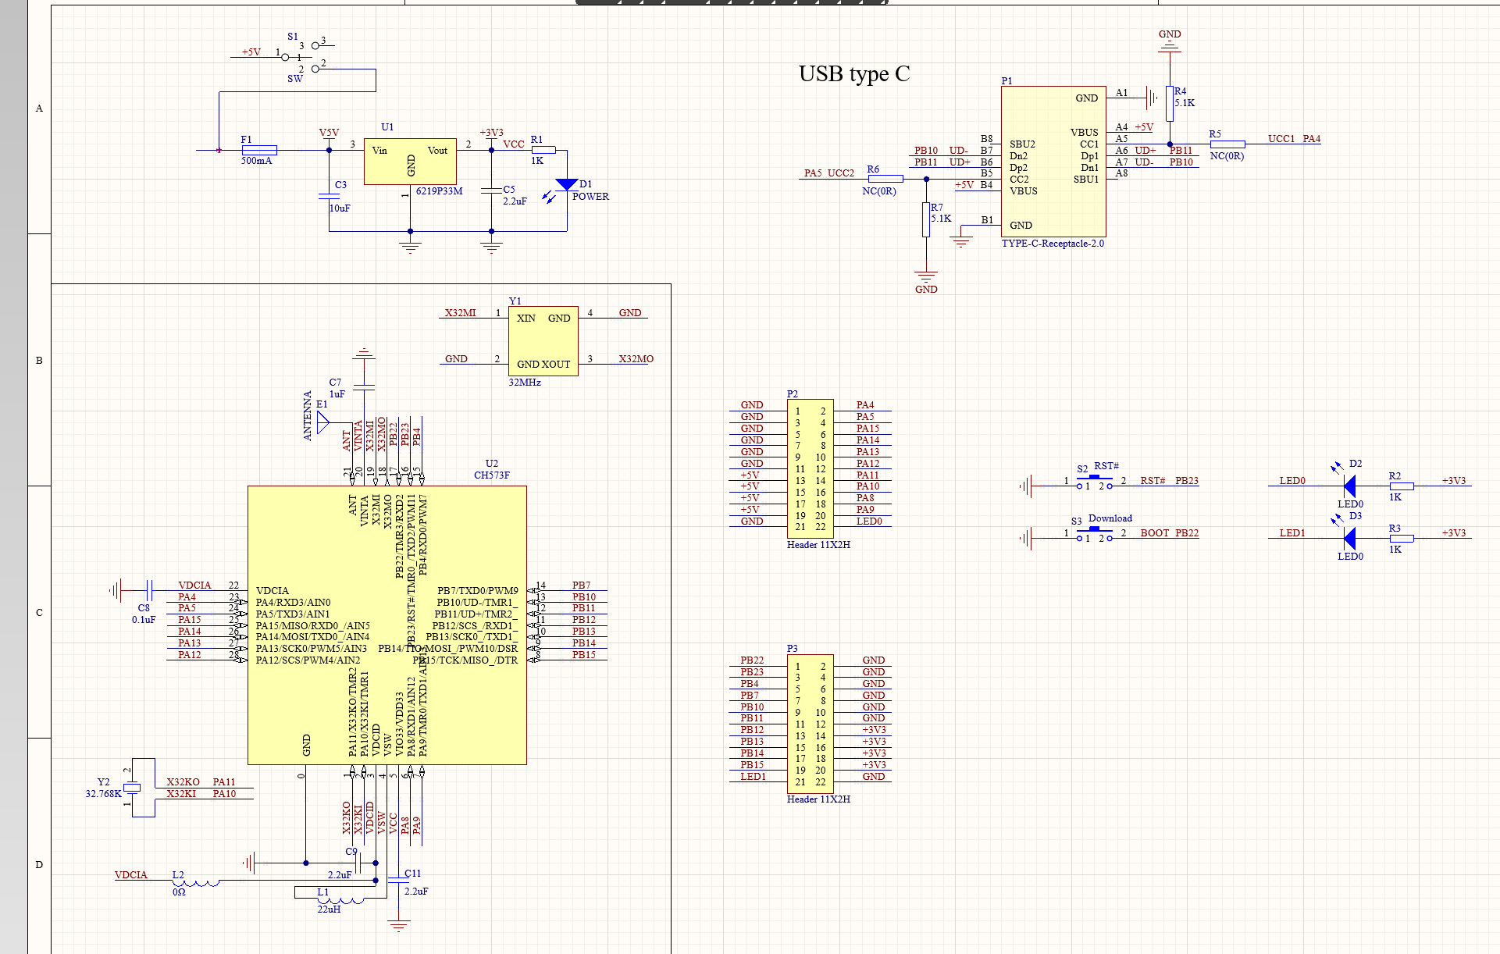Select resistor R2 1K symbol
1500x954 pixels.
[1402, 486]
